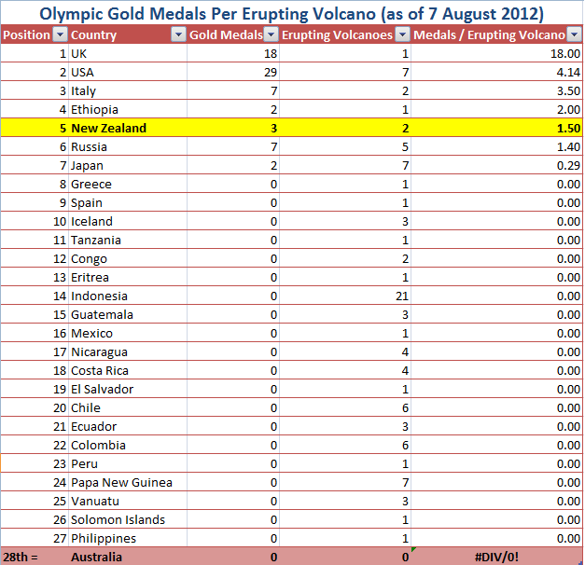Click Indonesia's erupting volcanoes value 21
Screen dimensions: 585x565
point(345,296)
